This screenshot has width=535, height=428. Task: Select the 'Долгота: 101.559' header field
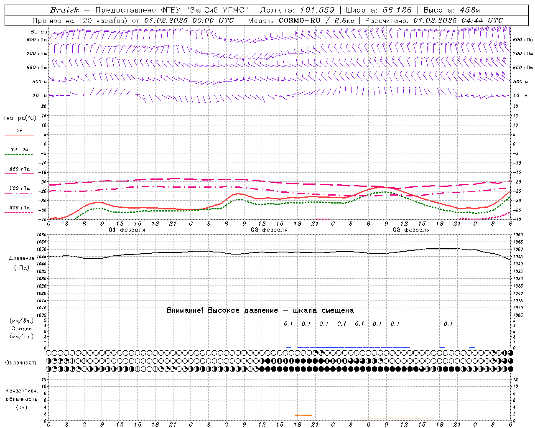[297, 10]
